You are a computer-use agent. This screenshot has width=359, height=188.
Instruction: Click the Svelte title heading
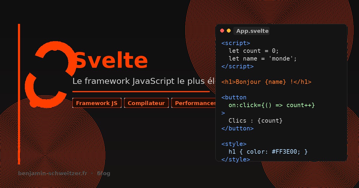[111, 61]
